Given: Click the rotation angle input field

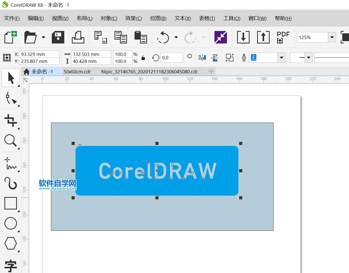Looking at the screenshot, I should [x=171, y=58].
